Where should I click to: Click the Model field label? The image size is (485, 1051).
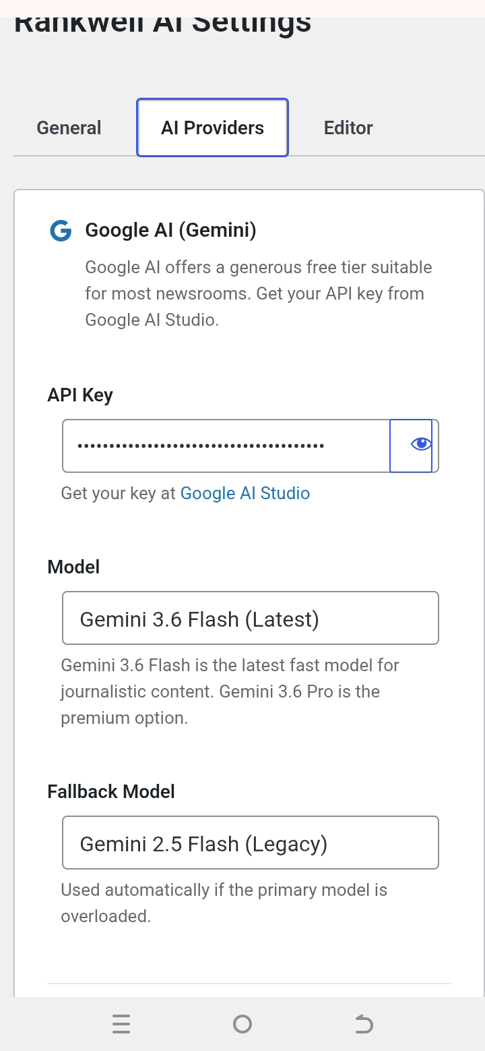point(73,567)
